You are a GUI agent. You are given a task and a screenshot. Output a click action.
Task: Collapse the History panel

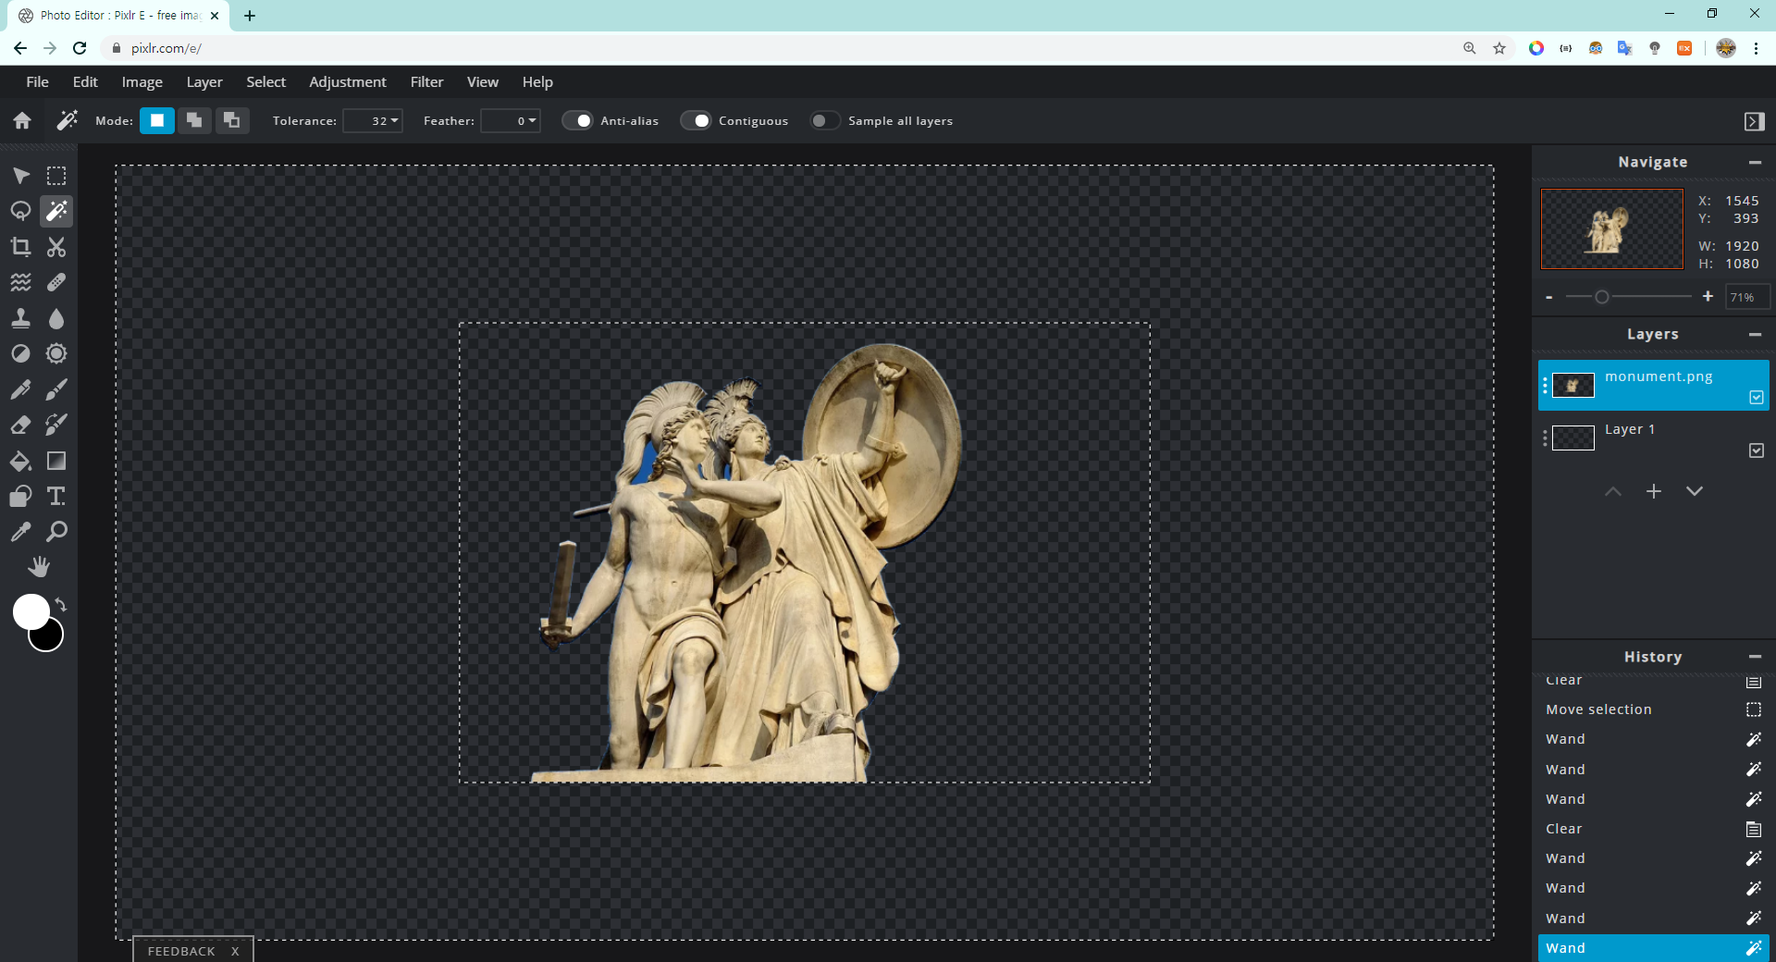[1755, 657]
